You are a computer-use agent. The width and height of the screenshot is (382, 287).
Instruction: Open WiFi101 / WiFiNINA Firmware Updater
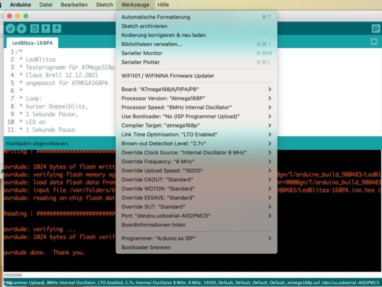click(x=168, y=76)
